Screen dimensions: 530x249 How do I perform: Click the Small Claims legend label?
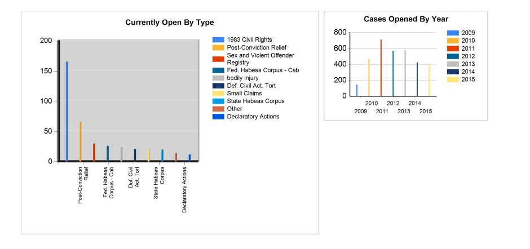tap(244, 94)
